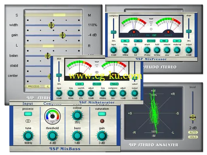Viewport: 207px width, 155px height.
Task: Click the bass knob in MixBass
Action: point(77,136)
